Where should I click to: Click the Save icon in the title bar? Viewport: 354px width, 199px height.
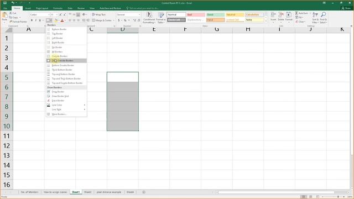(5, 3)
